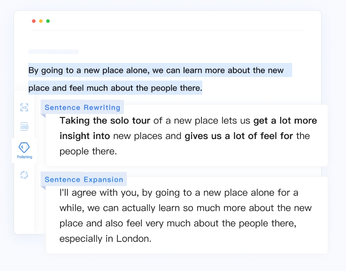Click the red window dot
The image size is (346, 271).
(34, 21)
